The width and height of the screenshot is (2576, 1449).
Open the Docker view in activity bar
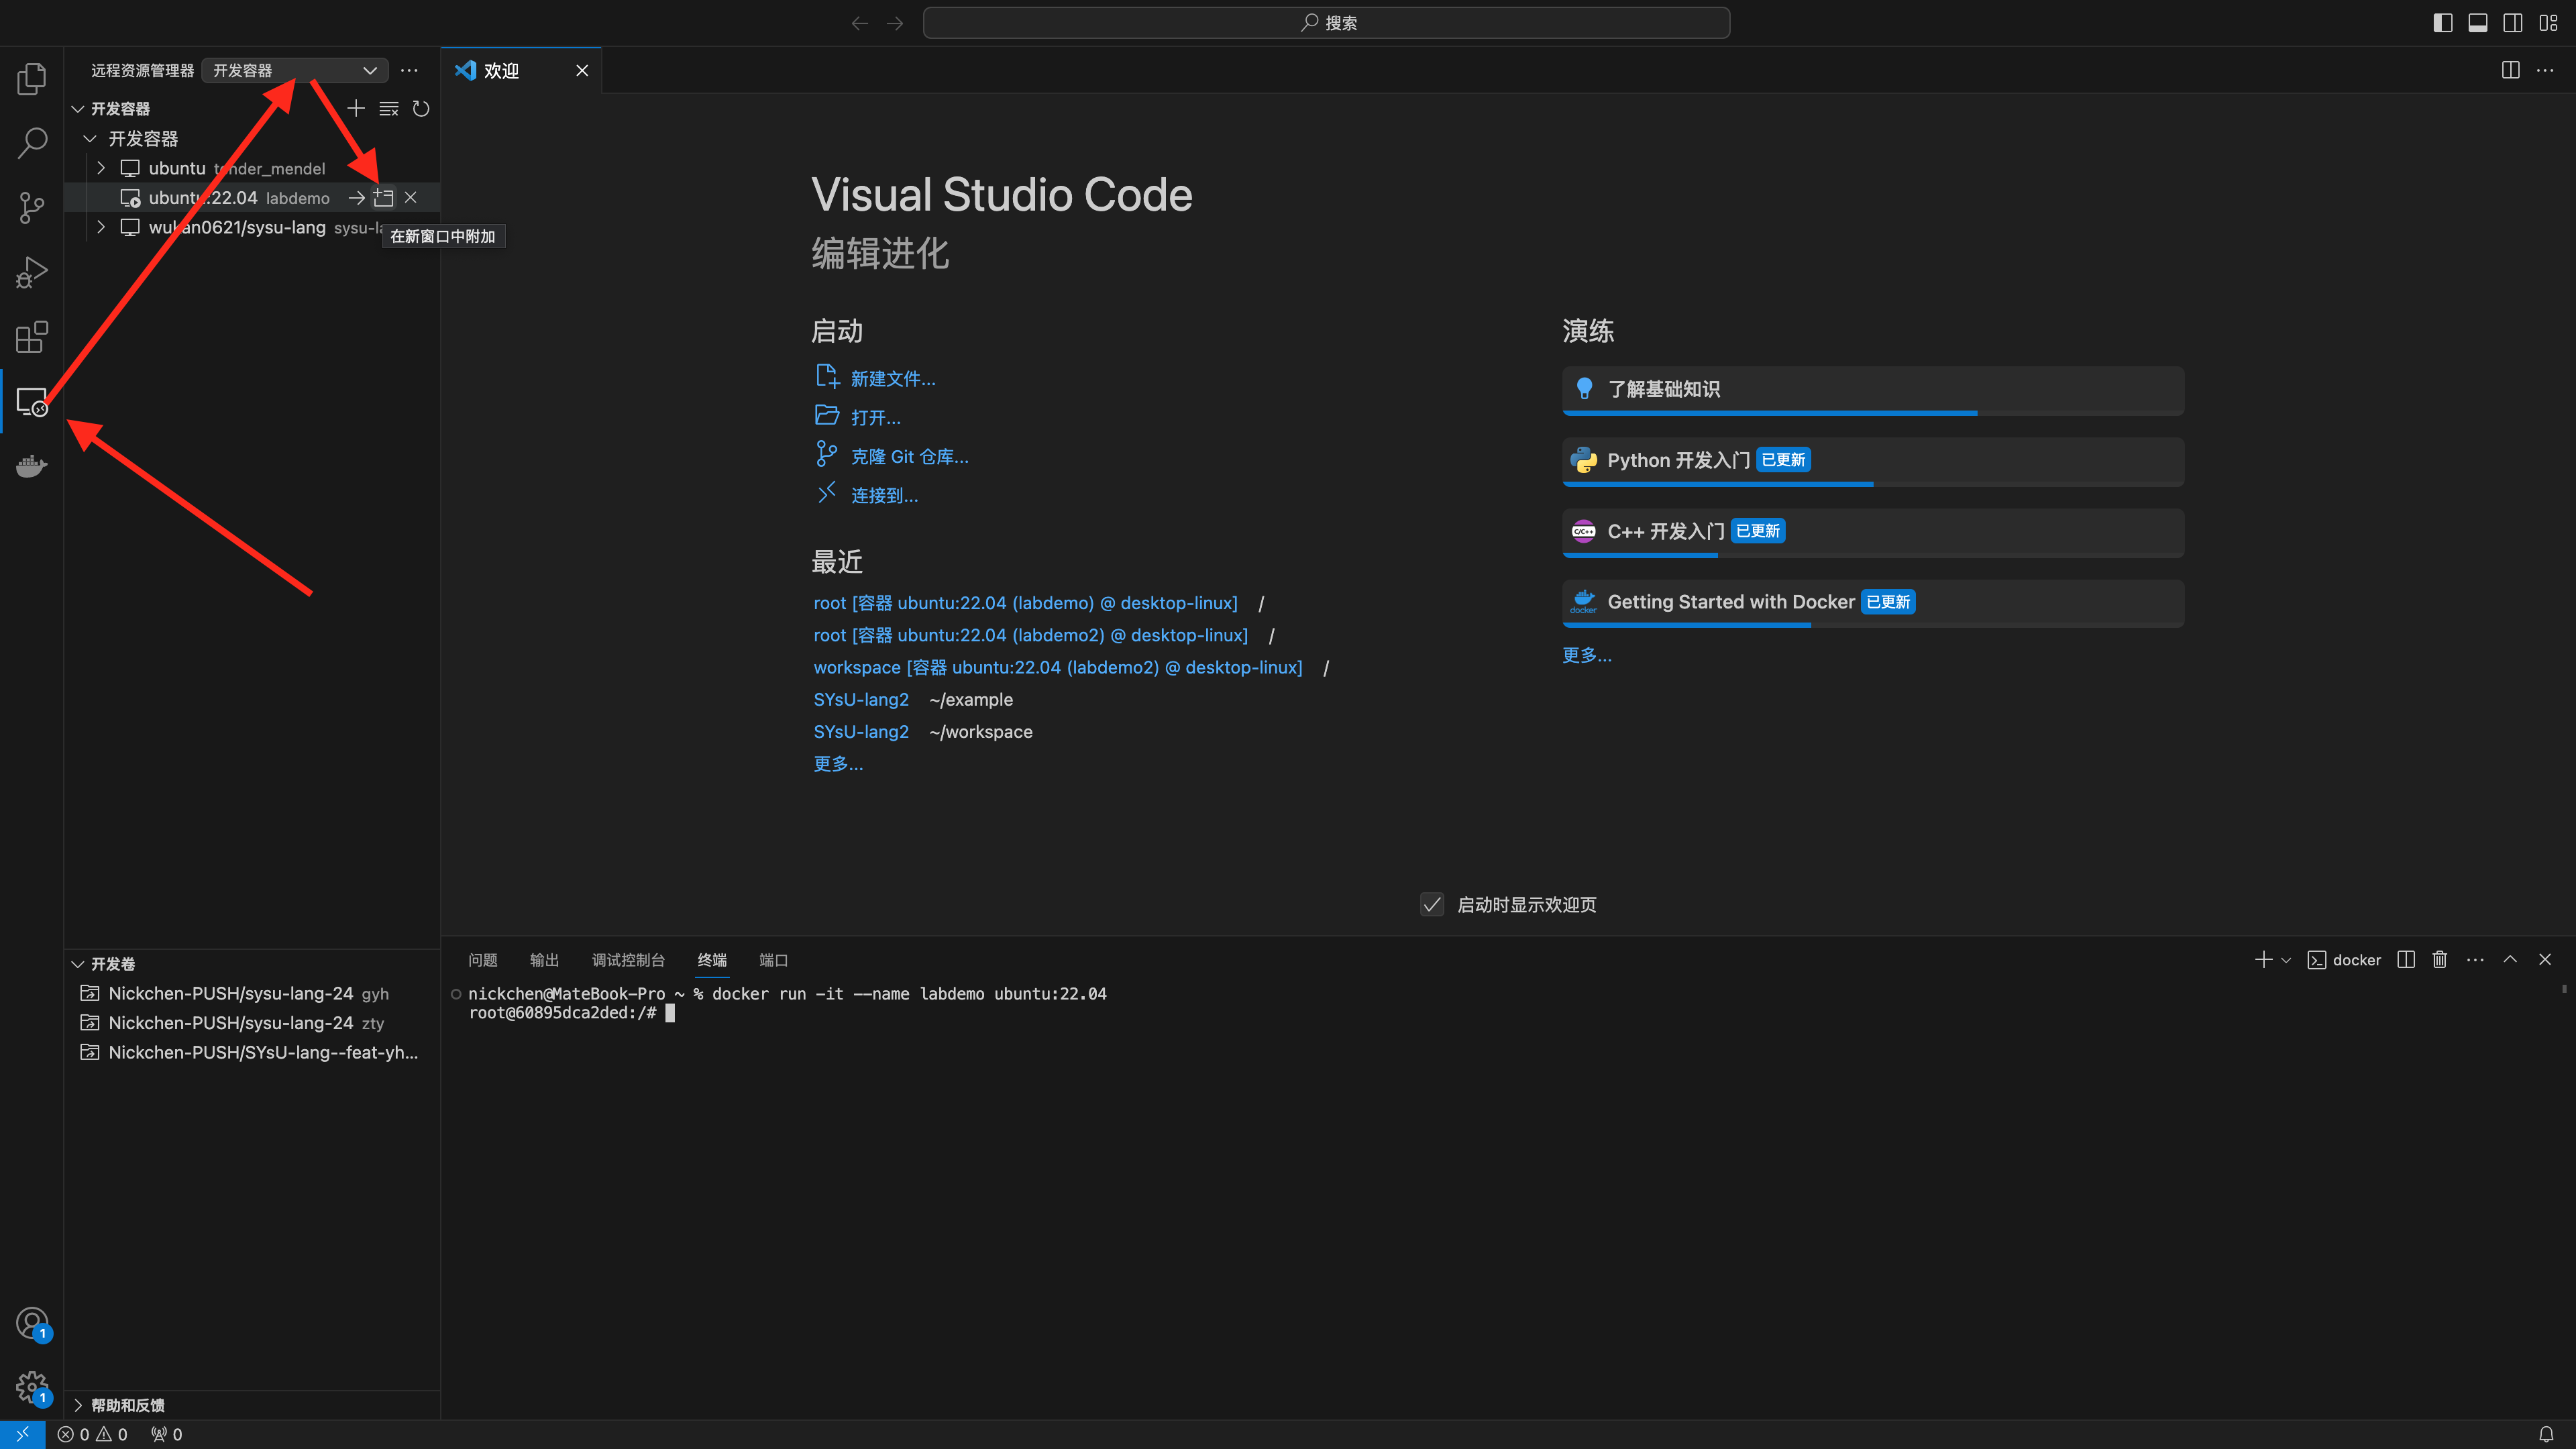tap(32, 466)
